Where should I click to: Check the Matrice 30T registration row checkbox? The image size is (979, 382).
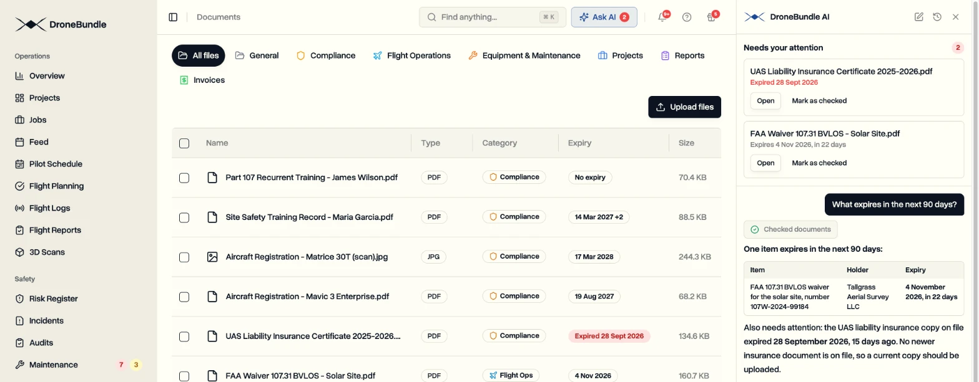pyautogui.click(x=184, y=257)
